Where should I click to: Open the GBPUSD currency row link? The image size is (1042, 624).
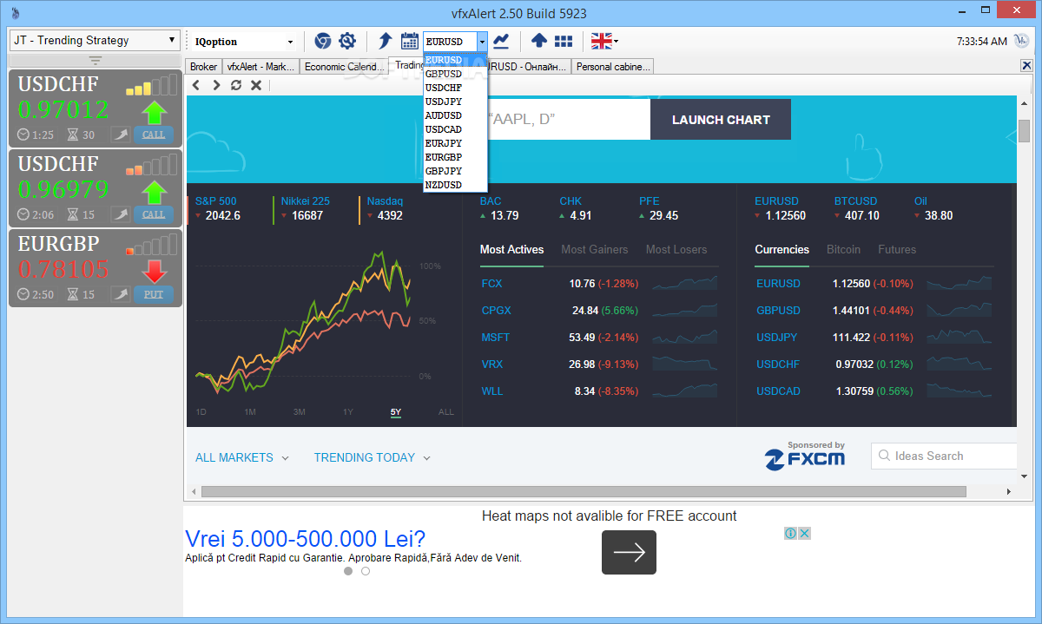[778, 311]
